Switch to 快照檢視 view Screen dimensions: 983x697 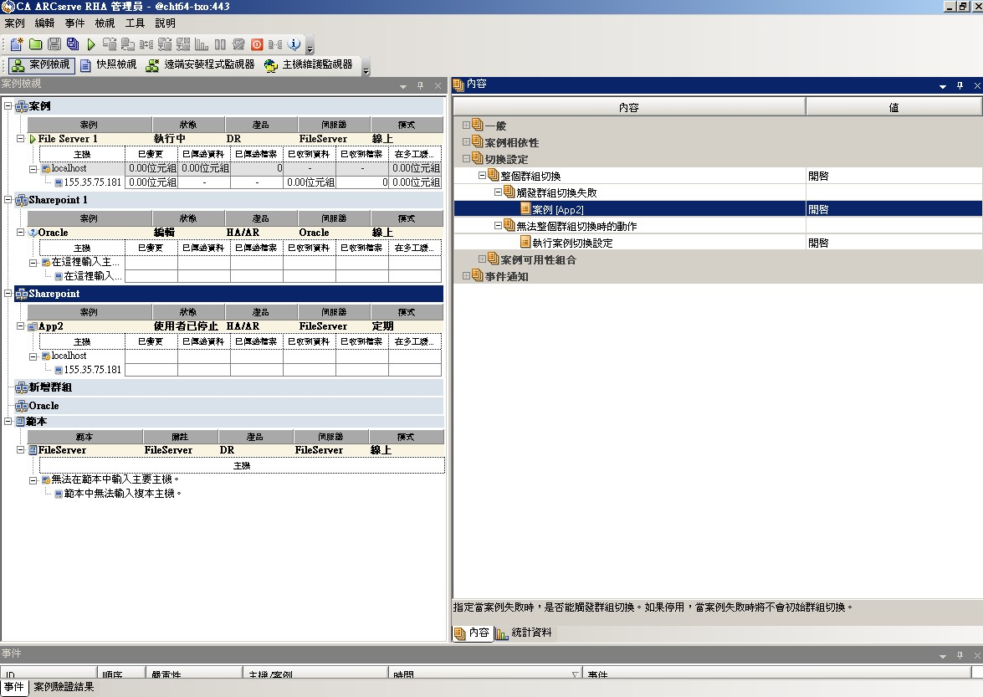(x=108, y=65)
